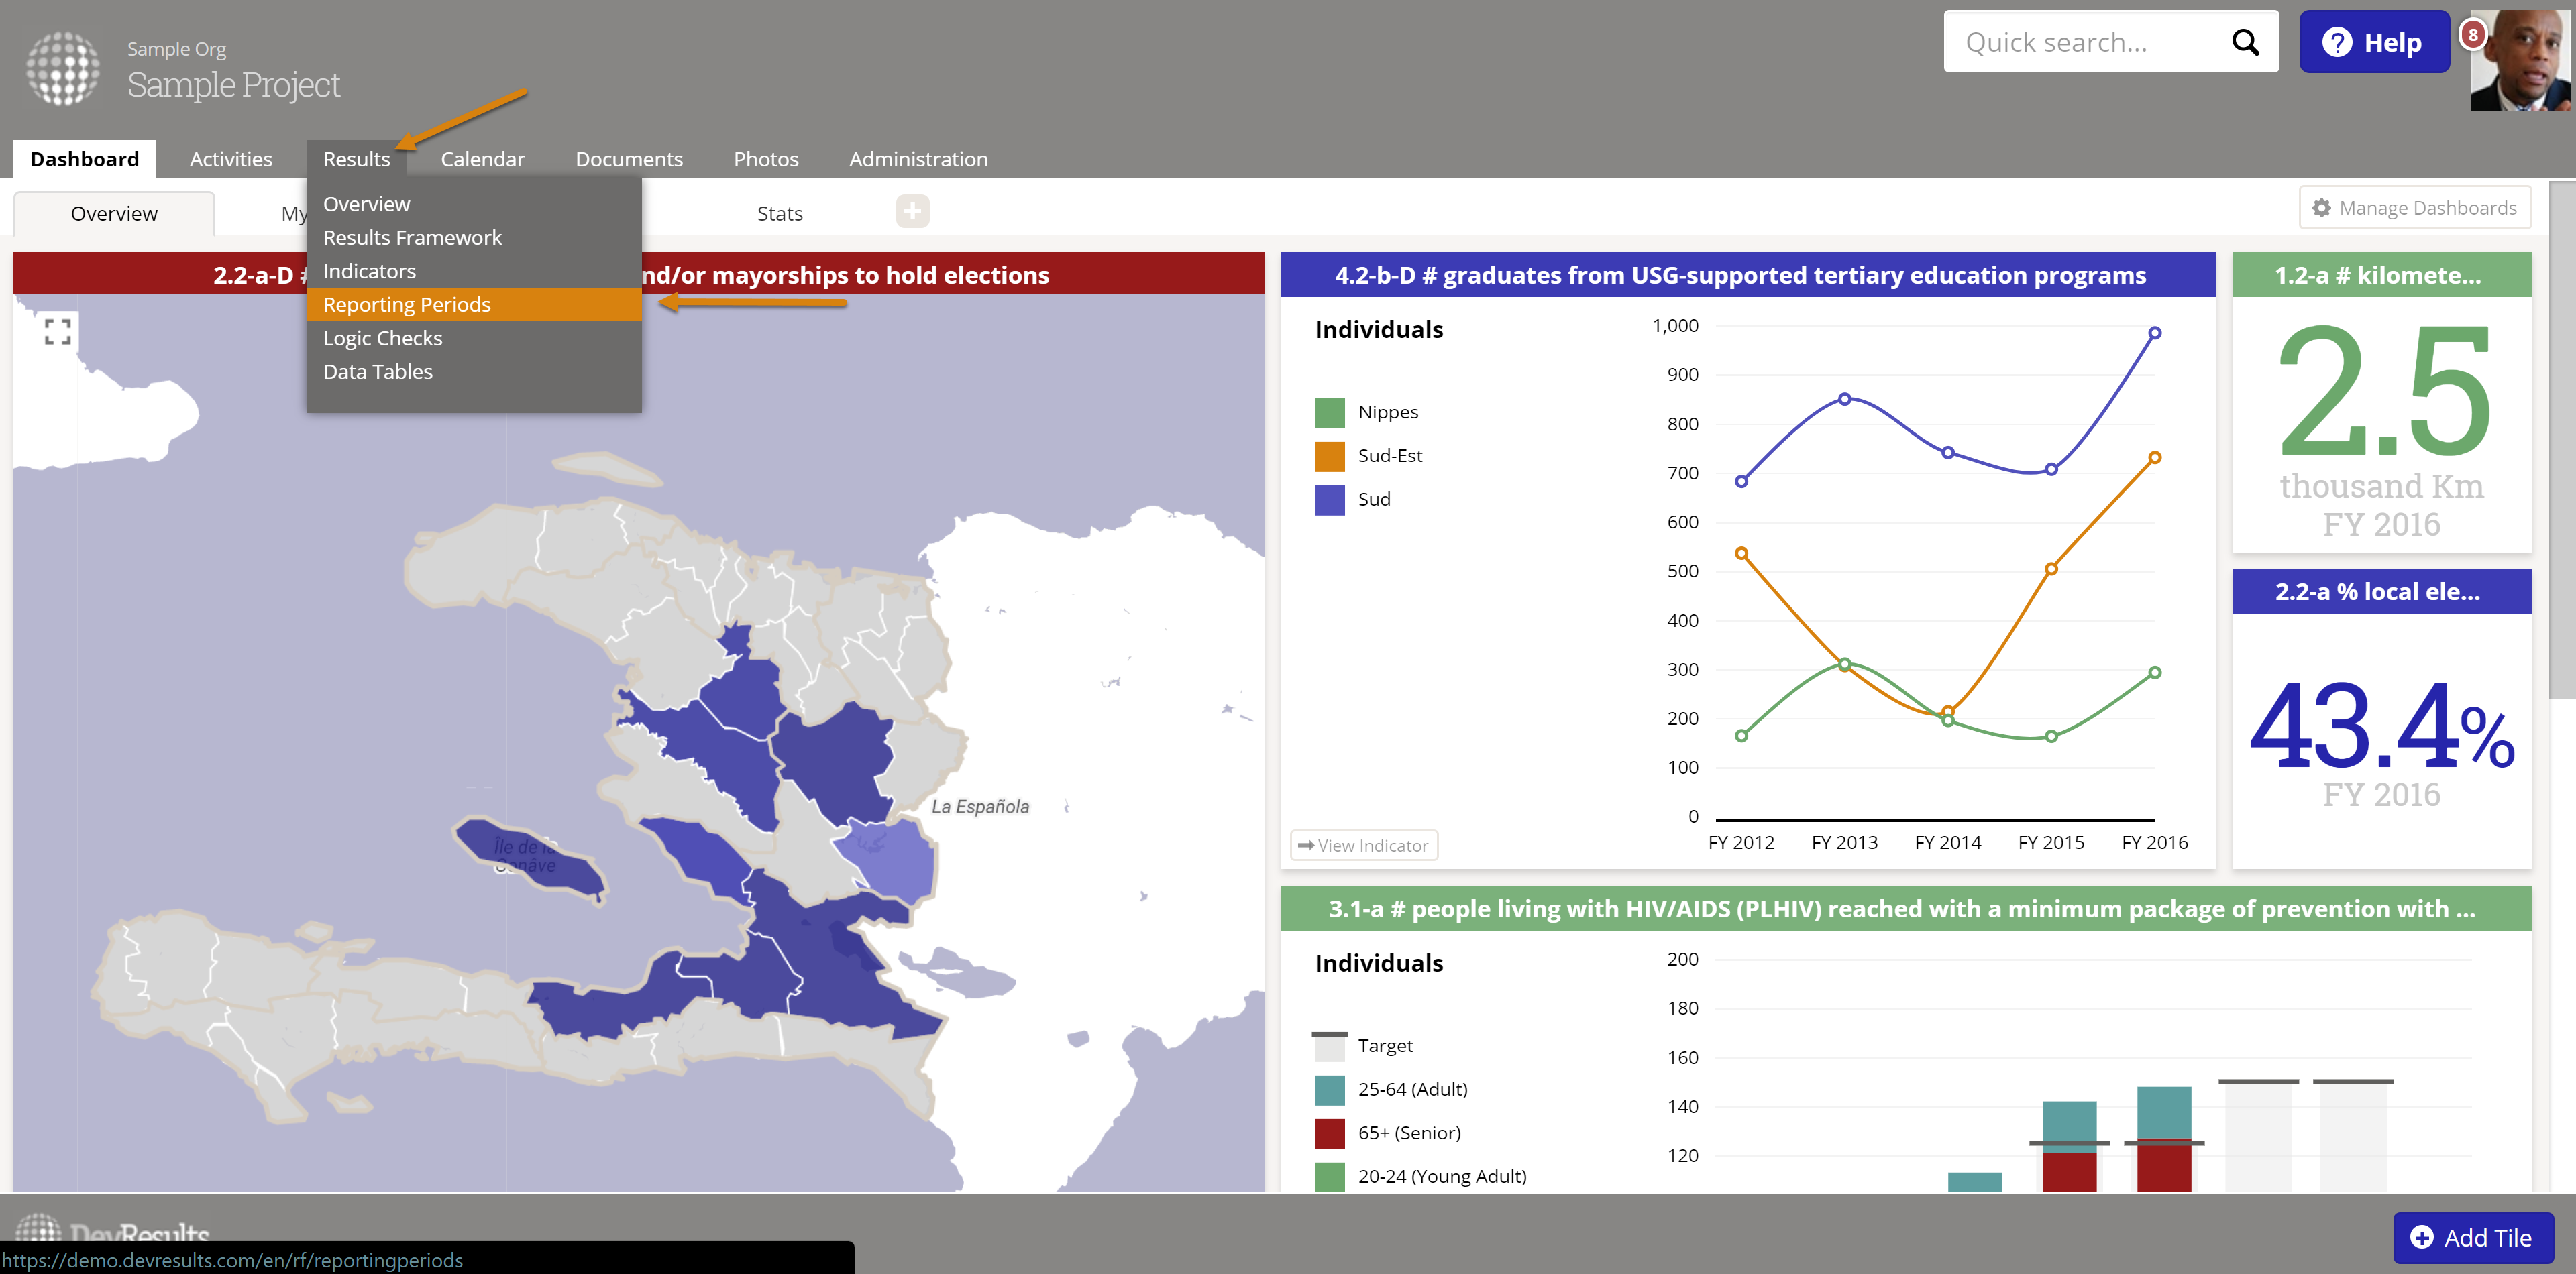Expand the map to fullscreen

coord(58,332)
